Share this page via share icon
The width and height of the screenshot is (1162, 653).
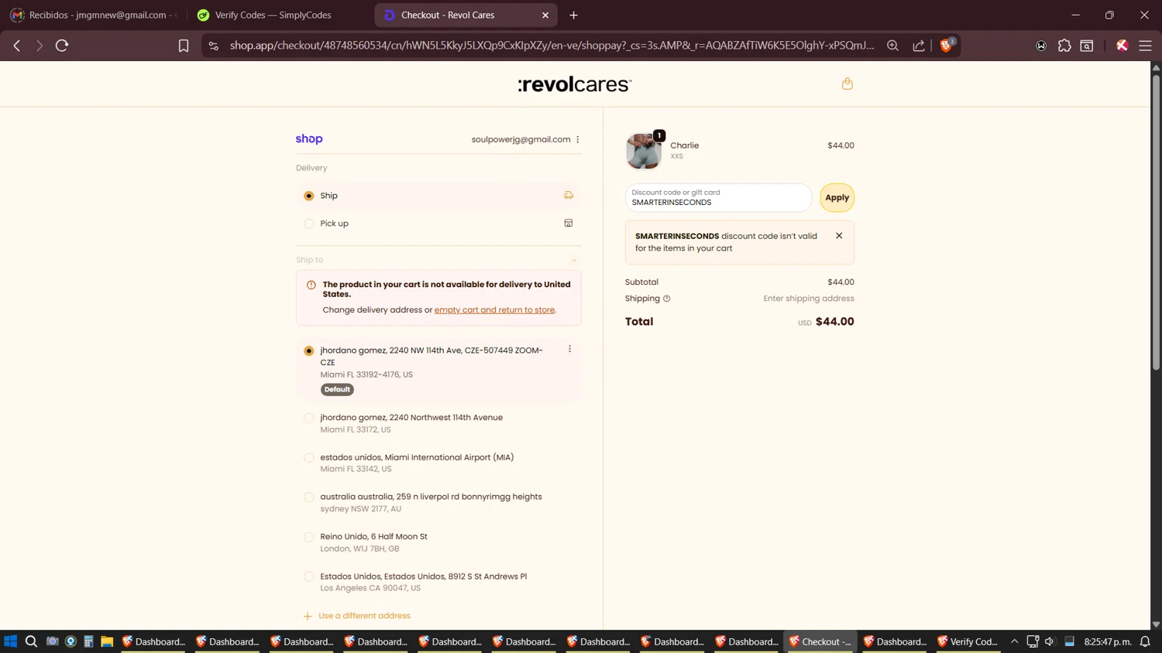pos(919,46)
